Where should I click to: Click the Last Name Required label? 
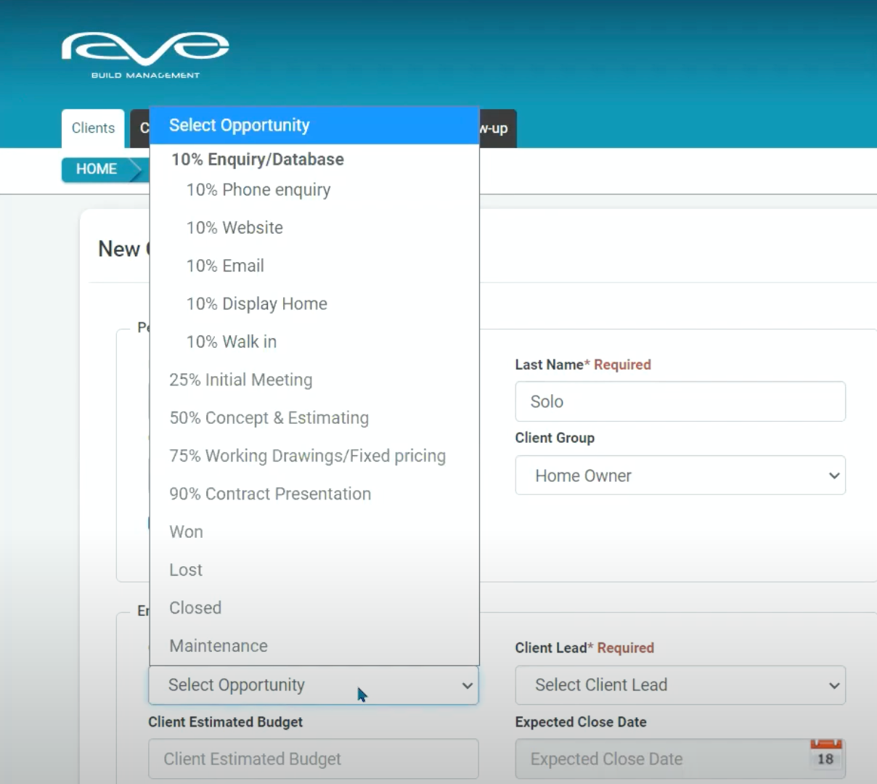pyautogui.click(x=583, y=365)
